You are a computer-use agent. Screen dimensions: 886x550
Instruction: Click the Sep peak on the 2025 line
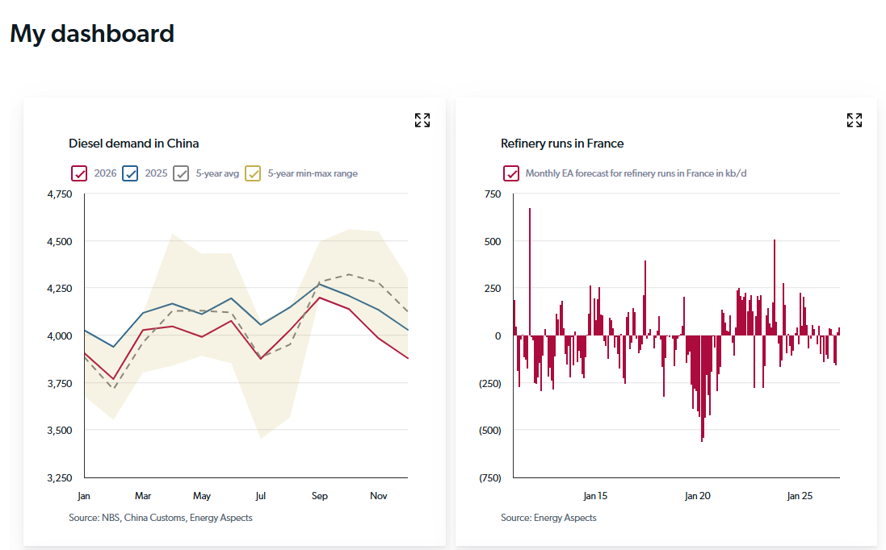point(320,284)
